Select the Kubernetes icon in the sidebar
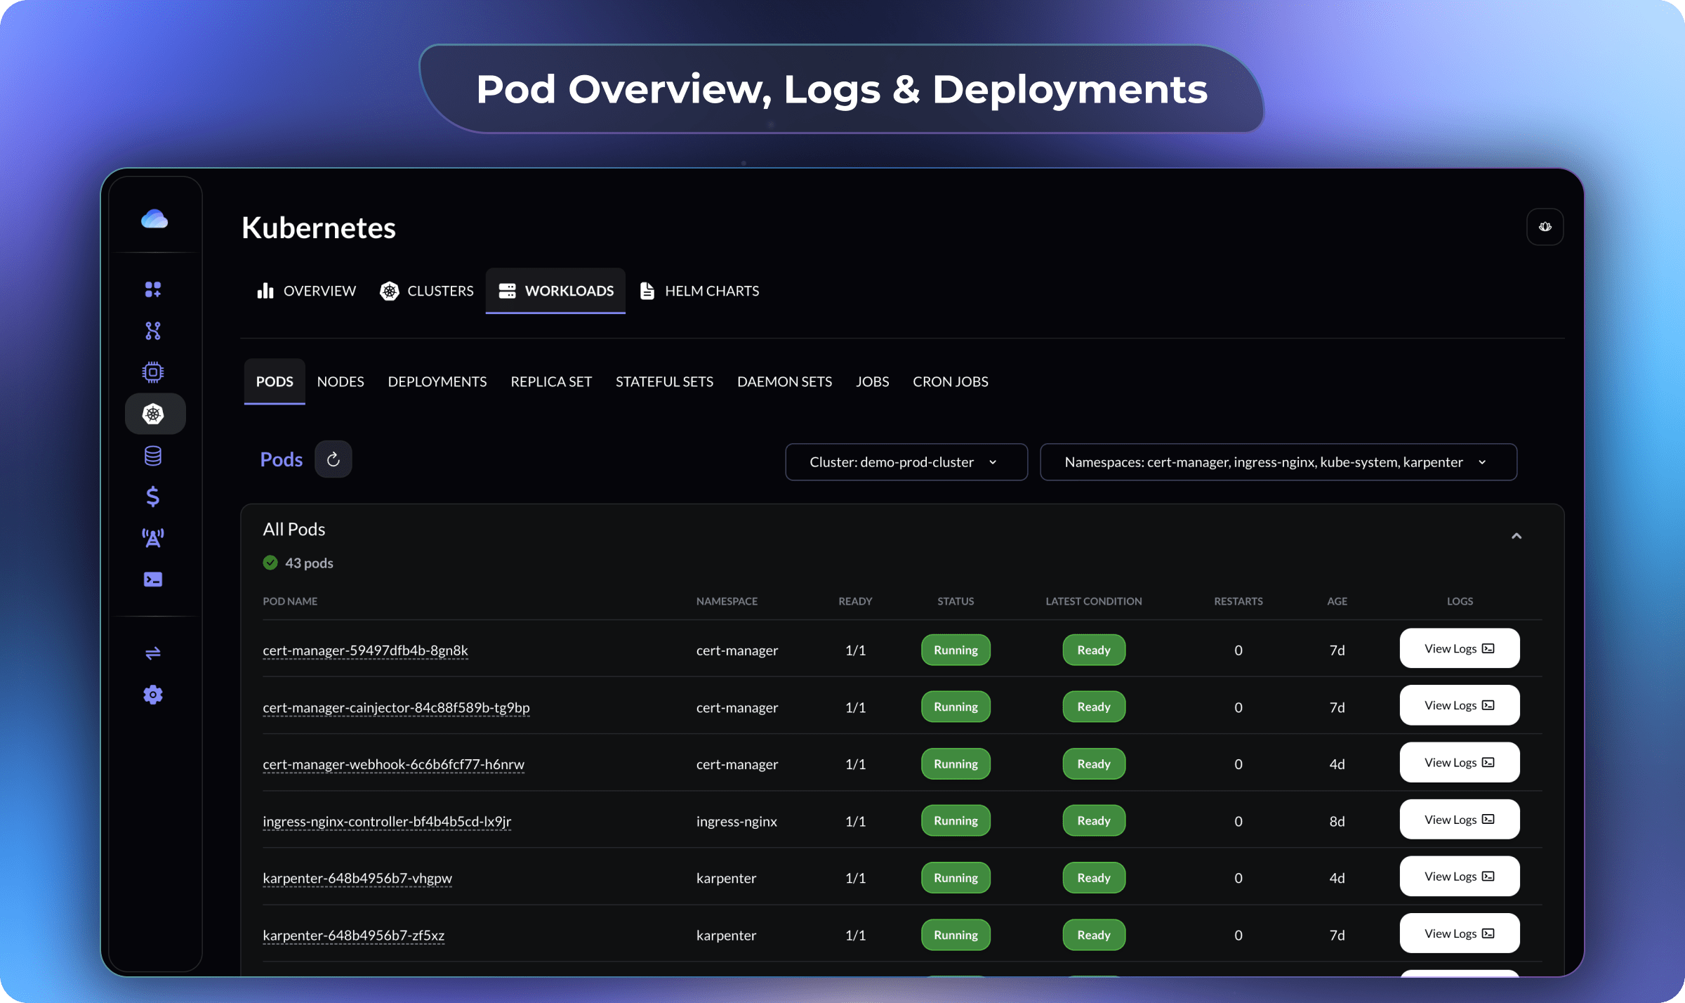The image size is (1685, 1003). pos(154,414)
